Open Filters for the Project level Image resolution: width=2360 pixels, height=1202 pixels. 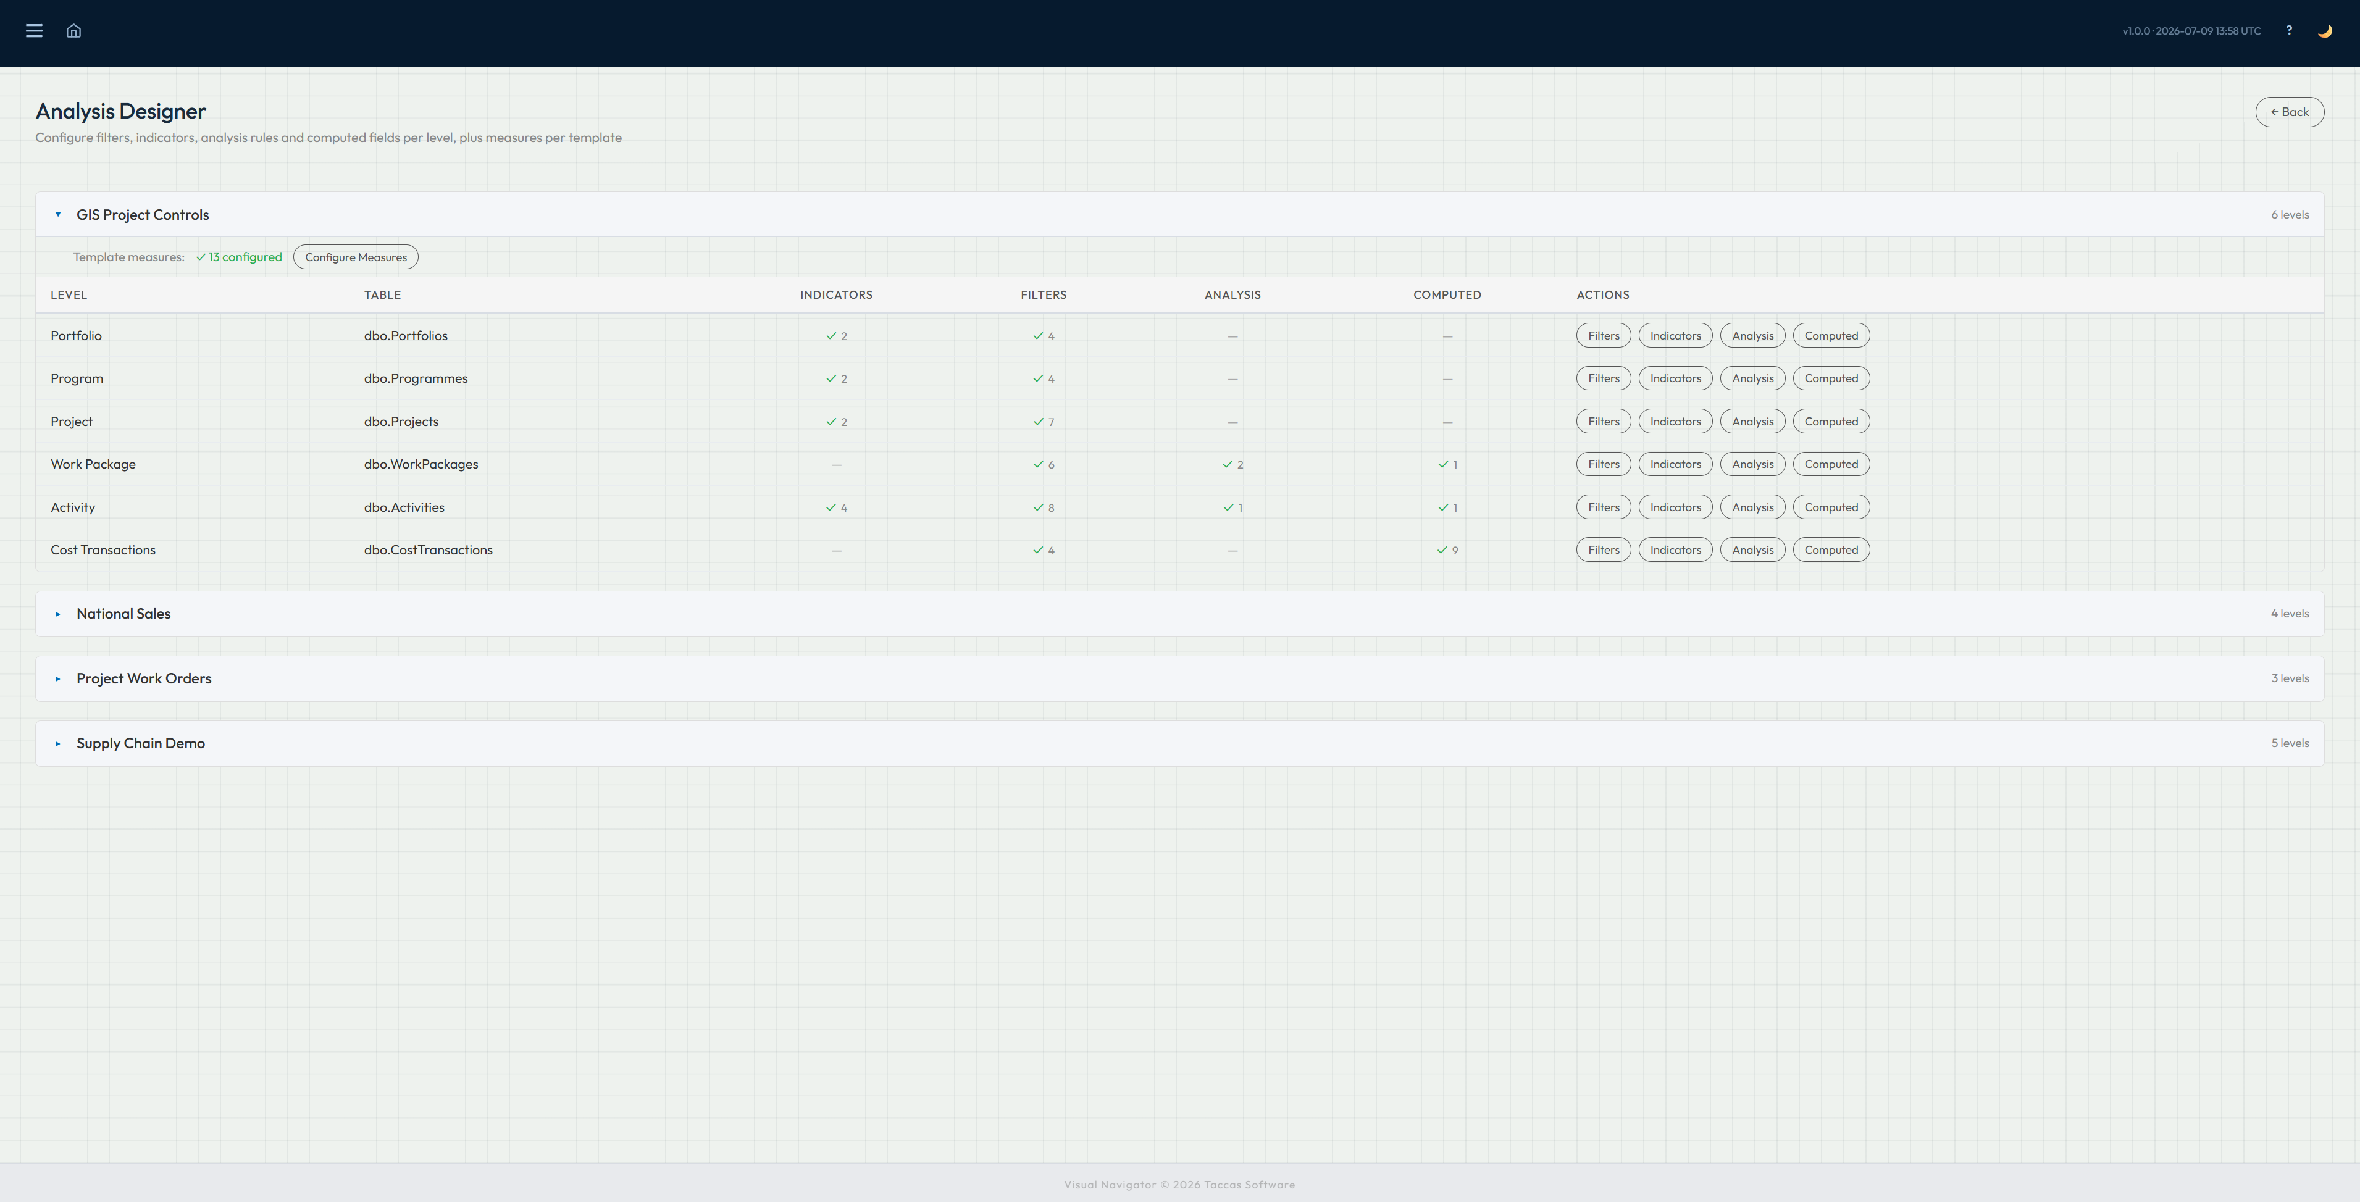1603,422
